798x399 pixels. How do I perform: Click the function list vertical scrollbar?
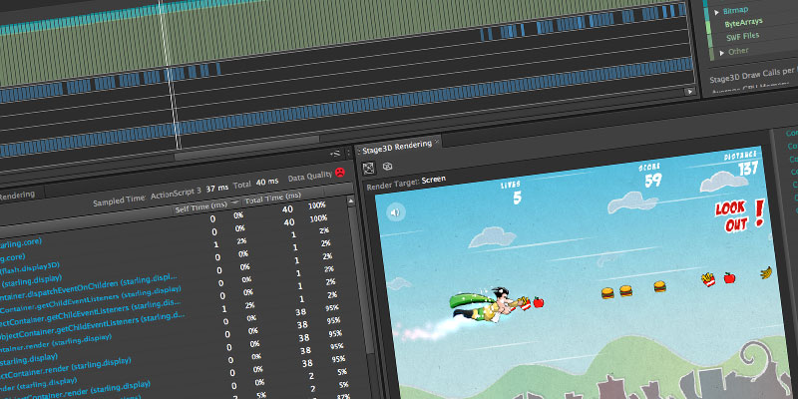click(x=361, y=277)
